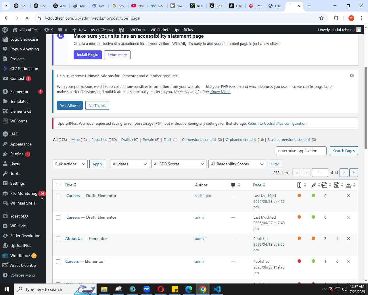The height and width of the screenshot is (295, 368).
Task: Select the Careers draft by admin checkbox
Action: (58, 218)
